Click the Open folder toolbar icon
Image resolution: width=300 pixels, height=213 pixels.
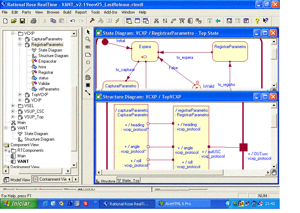pyautogui.click(x=14, y=21)
